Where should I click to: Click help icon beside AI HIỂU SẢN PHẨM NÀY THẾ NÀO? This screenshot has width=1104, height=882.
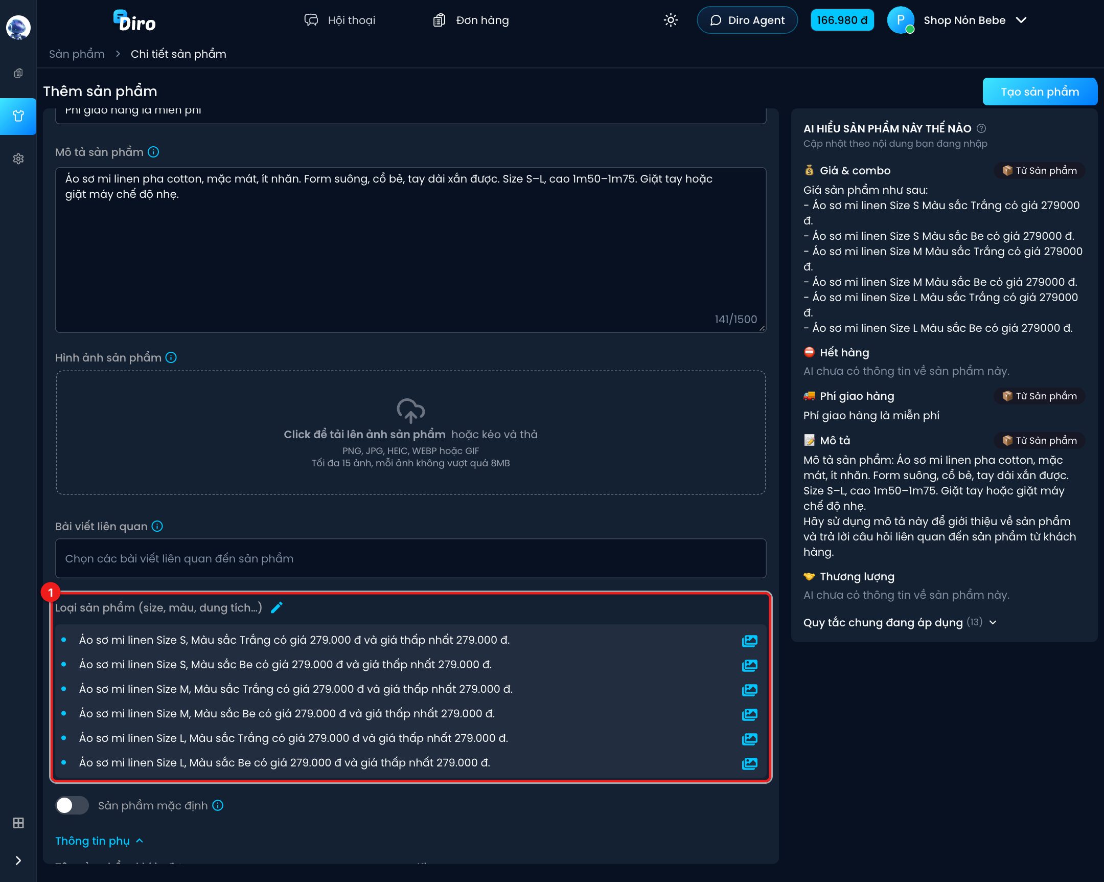981,128
